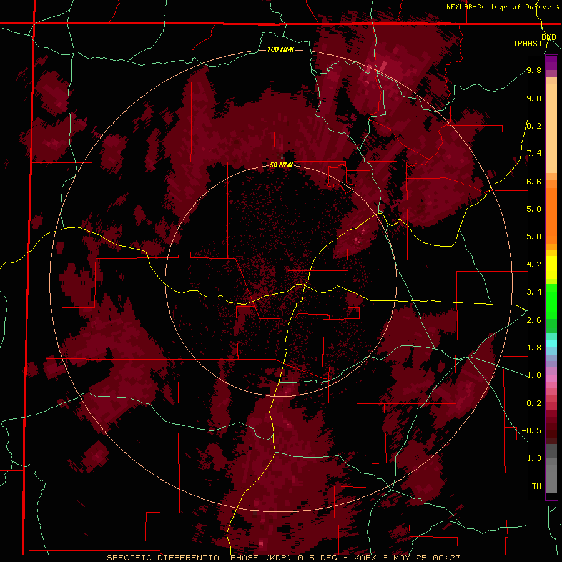Image resolution: width=562 pixels, height=562 pixels.
Task: Click the [PHAS] legend unit label
Action: tap(528, 43)
